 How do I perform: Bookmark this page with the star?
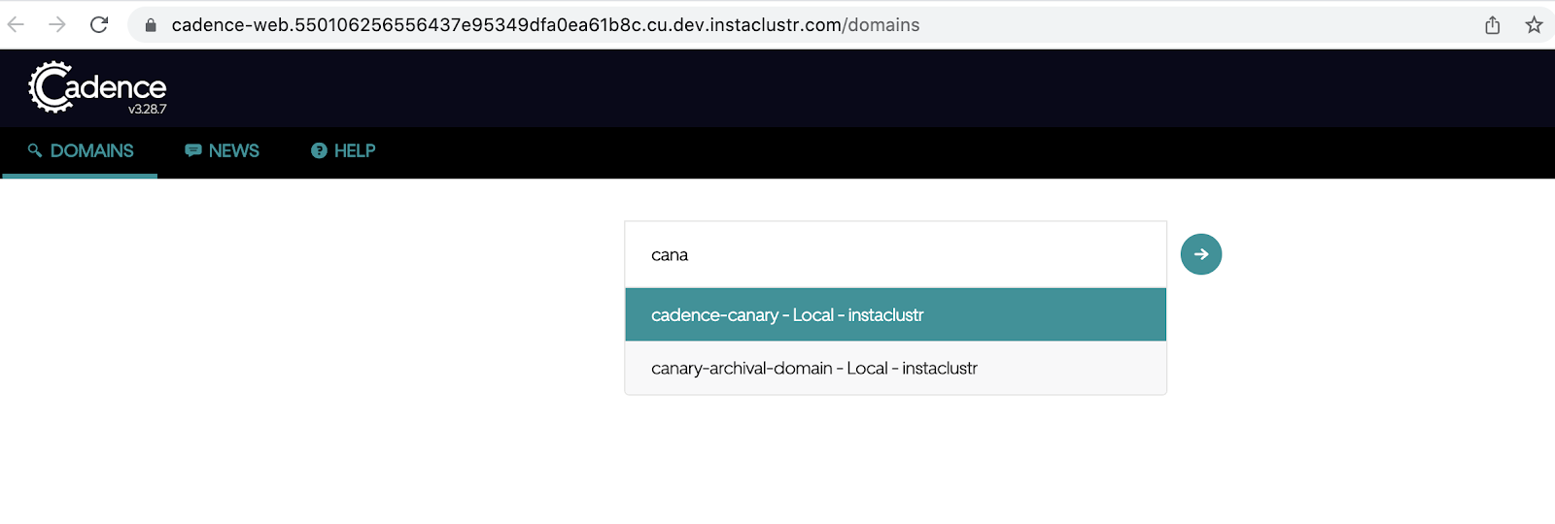click(x=1534, y=25)
